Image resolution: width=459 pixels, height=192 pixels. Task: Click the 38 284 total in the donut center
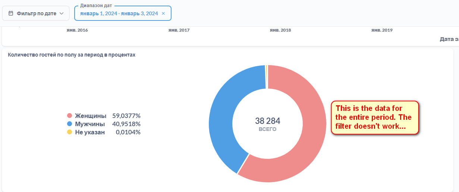click(268, 121)
